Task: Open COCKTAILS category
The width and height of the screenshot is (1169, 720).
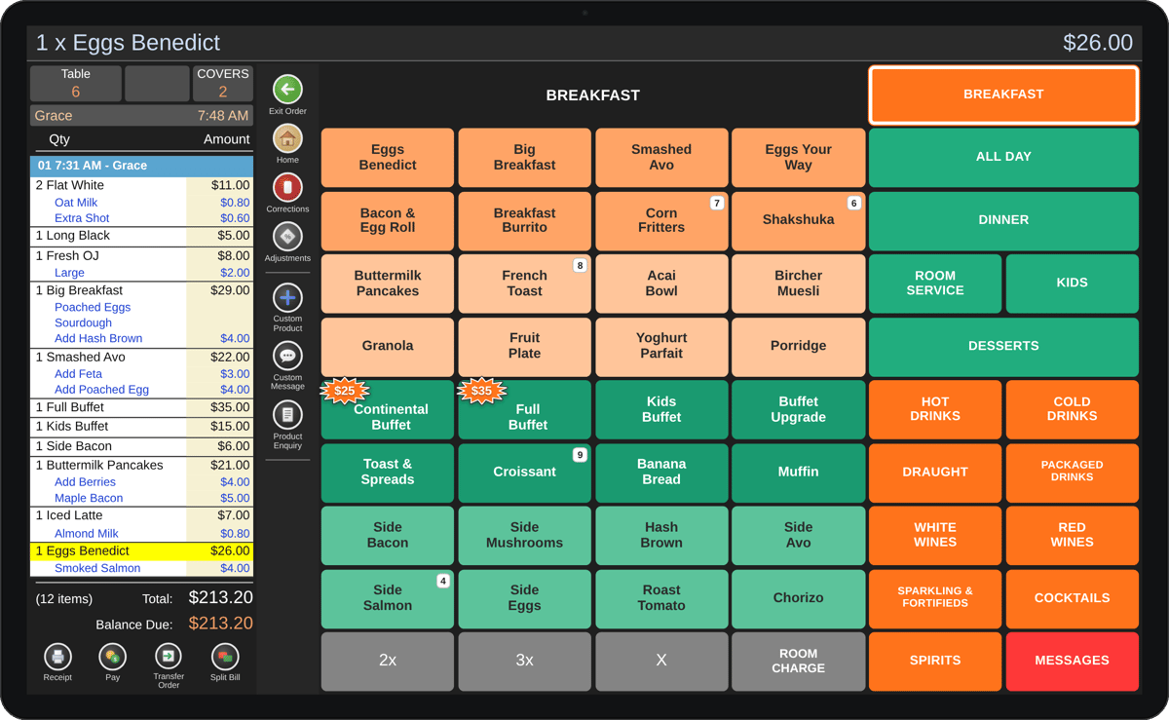Action: pyautogui.click(x=1072, y=597)
